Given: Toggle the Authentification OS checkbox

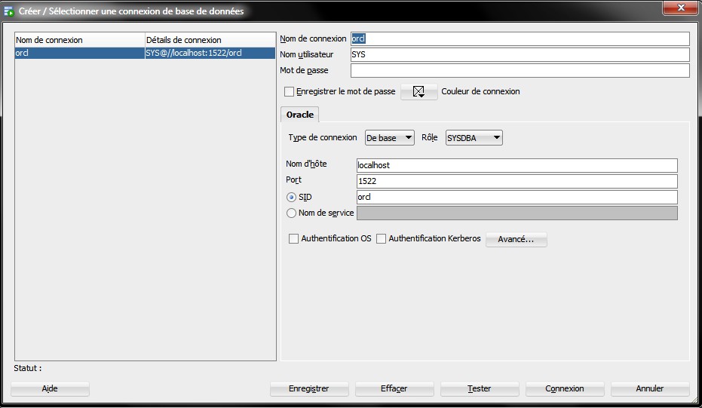Looking at the screenshot, I should (294, 239).
